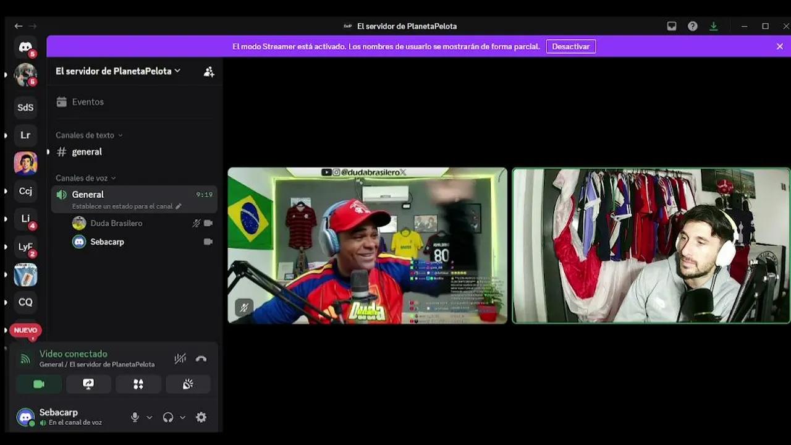The width and height of the screenshot is (791, 445).
Task: Click the server title in the title bar
Action: pyautogui.click(x=407, y=26)
